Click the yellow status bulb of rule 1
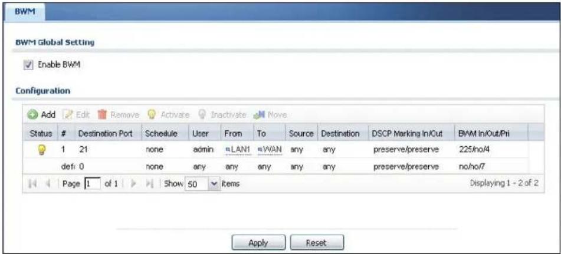Image resolution: width=561 pixels, height=254 pixels. [x=42, y=149]
